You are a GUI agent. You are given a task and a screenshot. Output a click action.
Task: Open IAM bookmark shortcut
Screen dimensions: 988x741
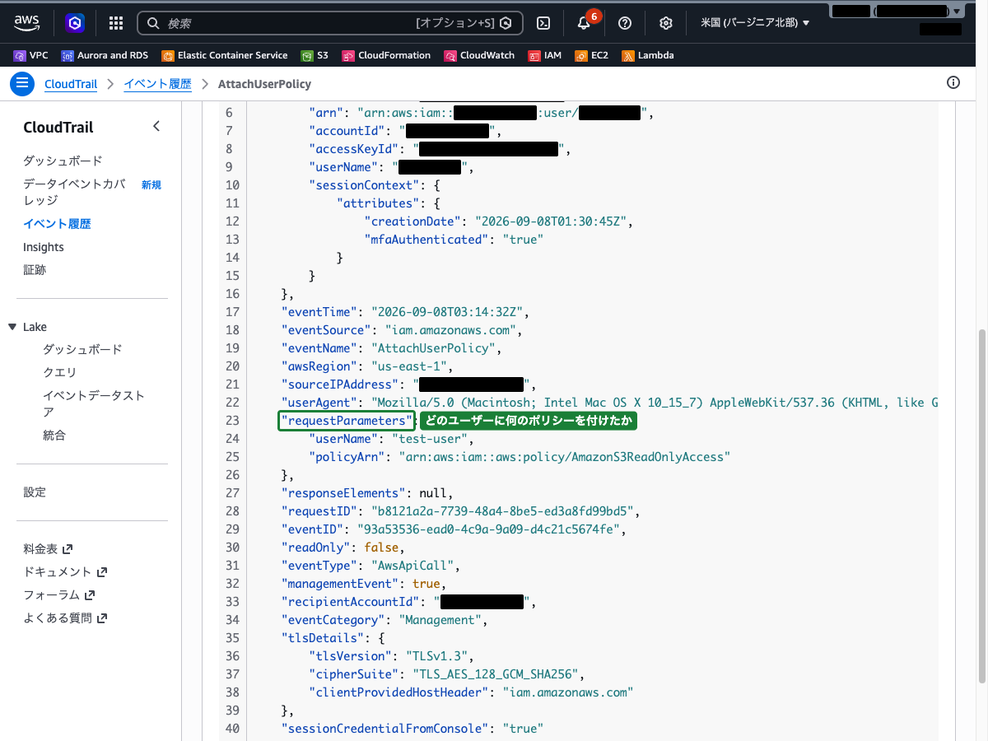click(x=545, y=55)
